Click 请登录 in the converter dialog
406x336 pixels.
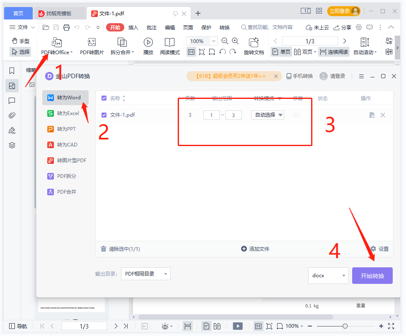tap(332, 76)
